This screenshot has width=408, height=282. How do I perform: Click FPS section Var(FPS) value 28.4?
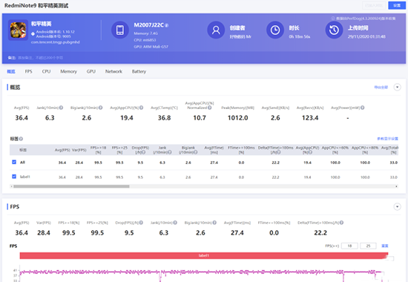click(44, 233)
